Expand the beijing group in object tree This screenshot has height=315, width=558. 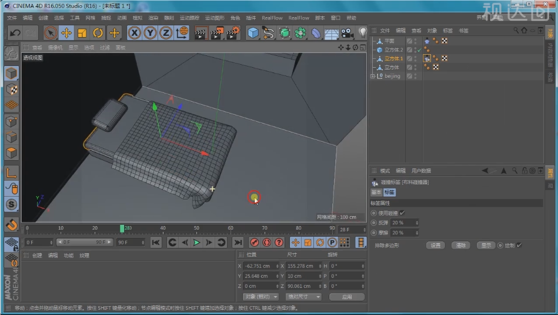[373, 76]
